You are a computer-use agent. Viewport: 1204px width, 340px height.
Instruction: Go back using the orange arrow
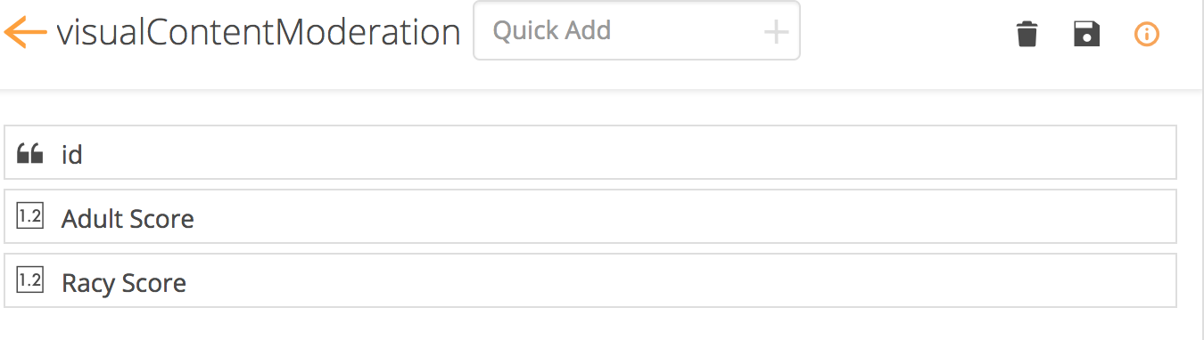(25, 33)
